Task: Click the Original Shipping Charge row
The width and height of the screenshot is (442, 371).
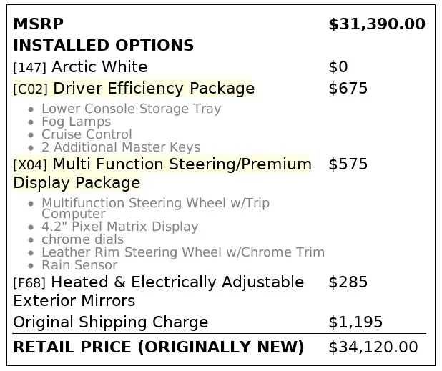Action: (x=110, y=322)
